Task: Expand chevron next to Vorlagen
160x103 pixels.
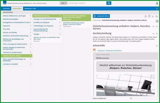Action: click(x=60, y=34)
